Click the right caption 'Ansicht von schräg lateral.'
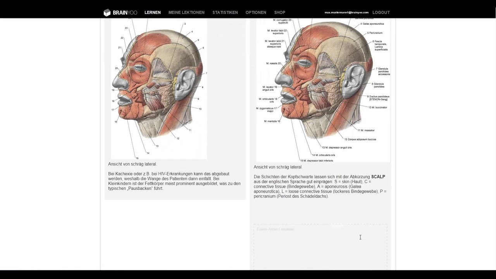 click(278, 167)
